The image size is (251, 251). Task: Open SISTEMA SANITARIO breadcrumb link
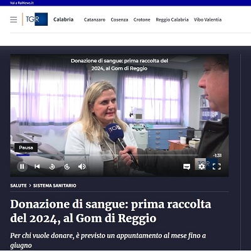point(55,186)
